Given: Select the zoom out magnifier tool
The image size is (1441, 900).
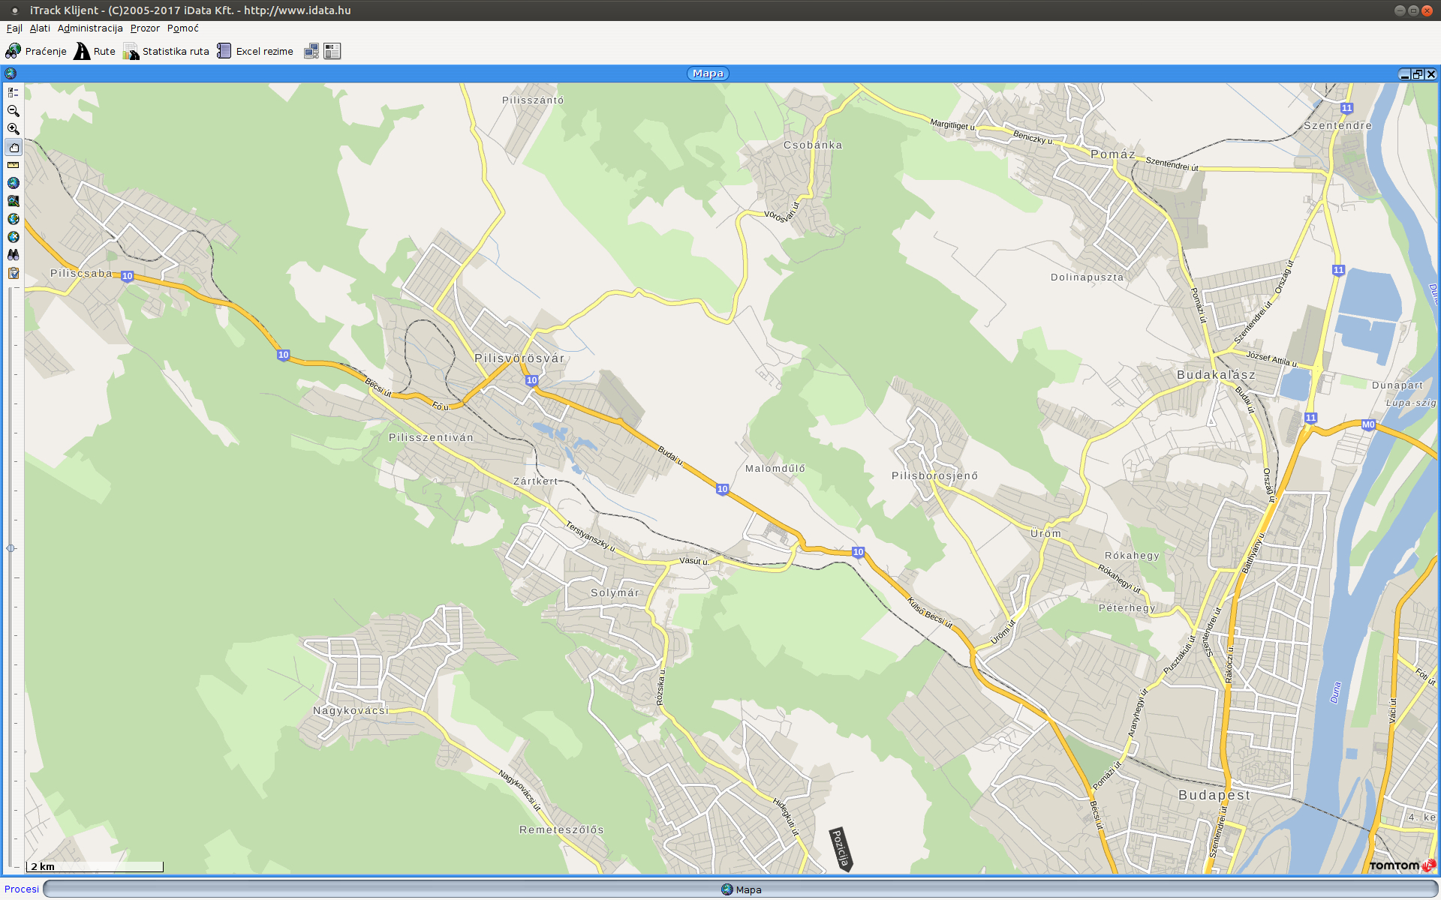Looking at the screenshot, I should pyautogui.click(x=13, y=111).
